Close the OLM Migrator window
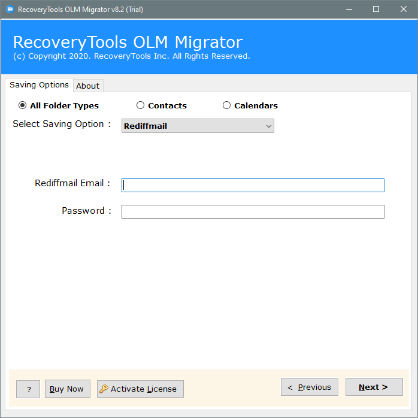This screenshot has height=418, width=418. [x=404, y=10]
